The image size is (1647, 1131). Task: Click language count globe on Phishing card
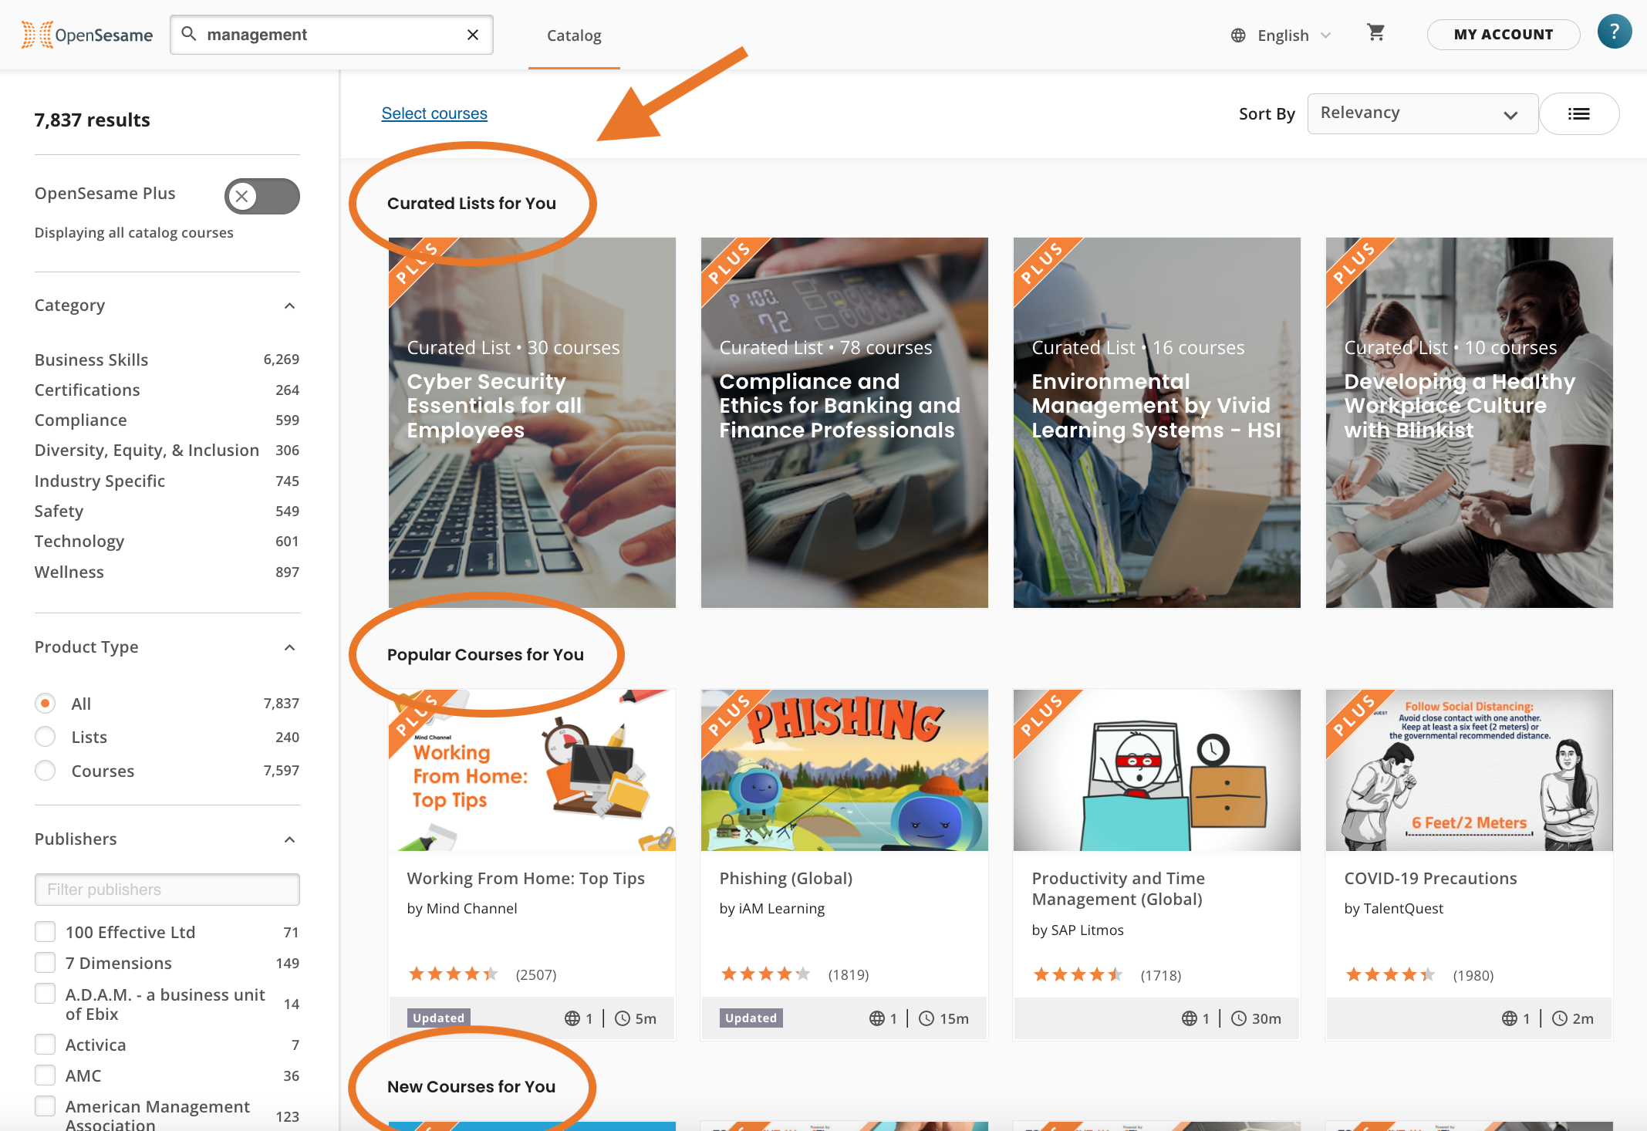pos(877,1018)
